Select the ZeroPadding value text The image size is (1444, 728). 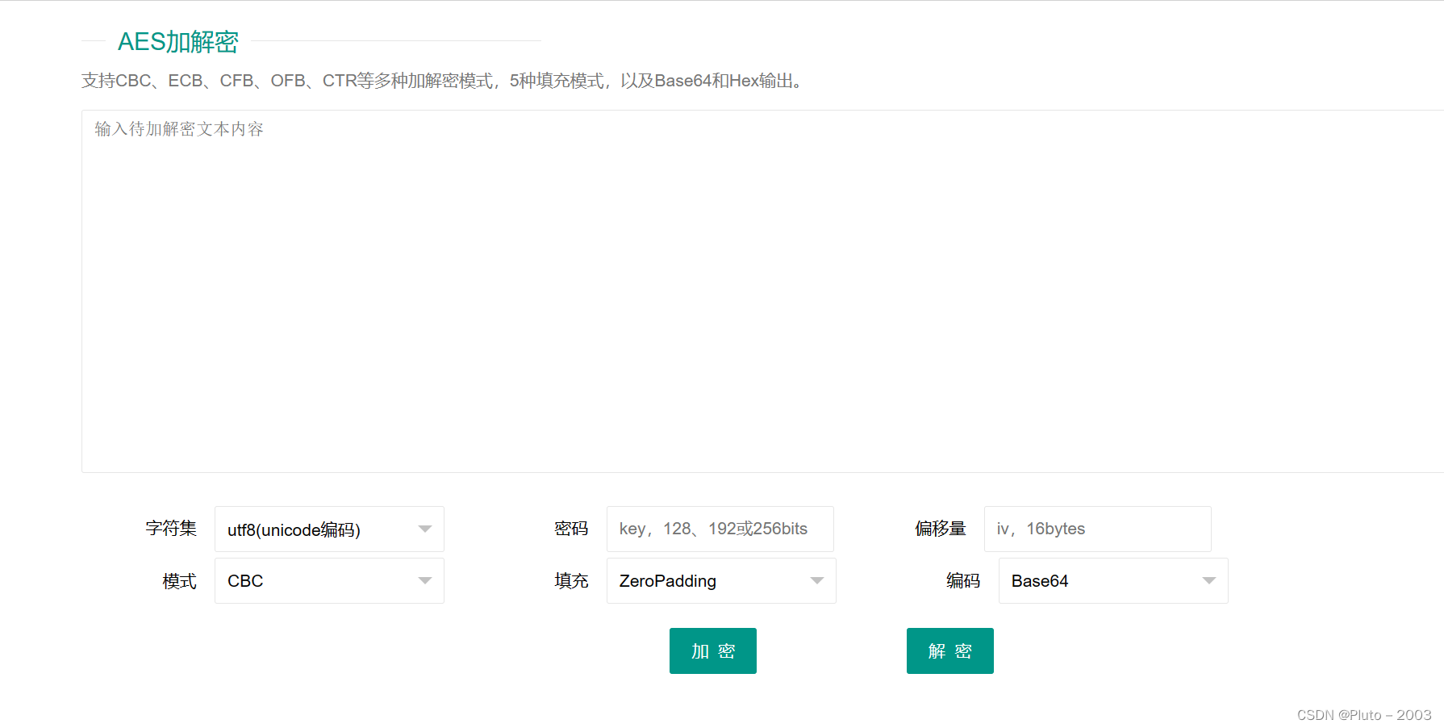[666, 580]
